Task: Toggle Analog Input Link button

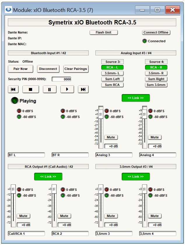Action: point(136,98)
